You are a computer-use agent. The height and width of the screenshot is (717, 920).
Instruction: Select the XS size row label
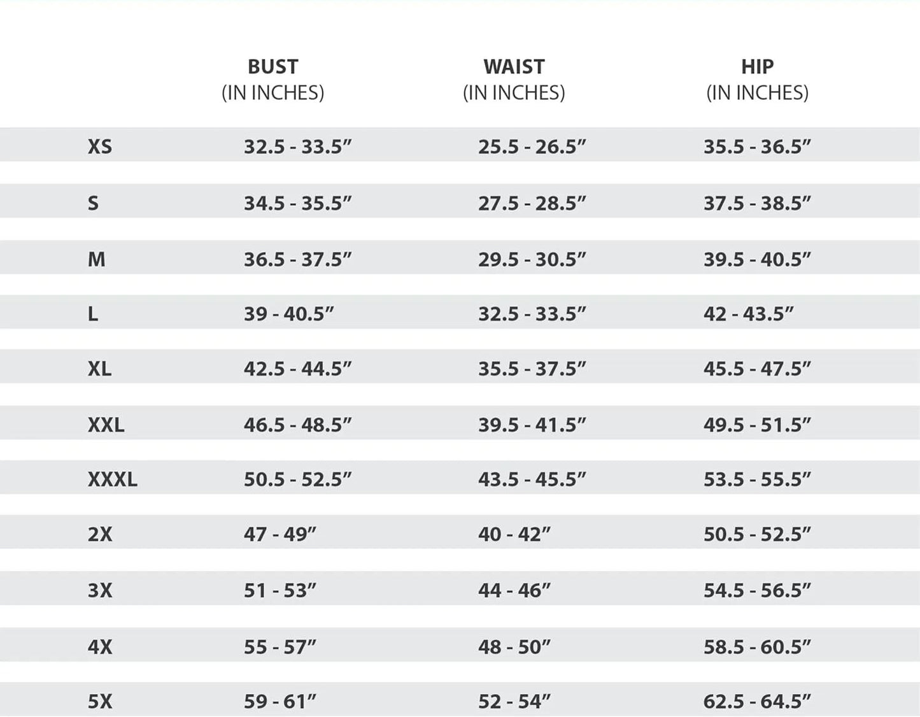[100, 147]
